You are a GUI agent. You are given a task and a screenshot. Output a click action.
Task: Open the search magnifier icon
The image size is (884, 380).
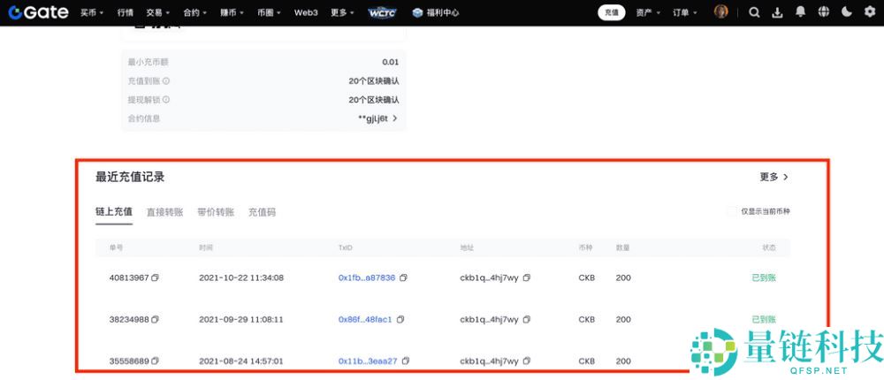(x=754, y=12)
